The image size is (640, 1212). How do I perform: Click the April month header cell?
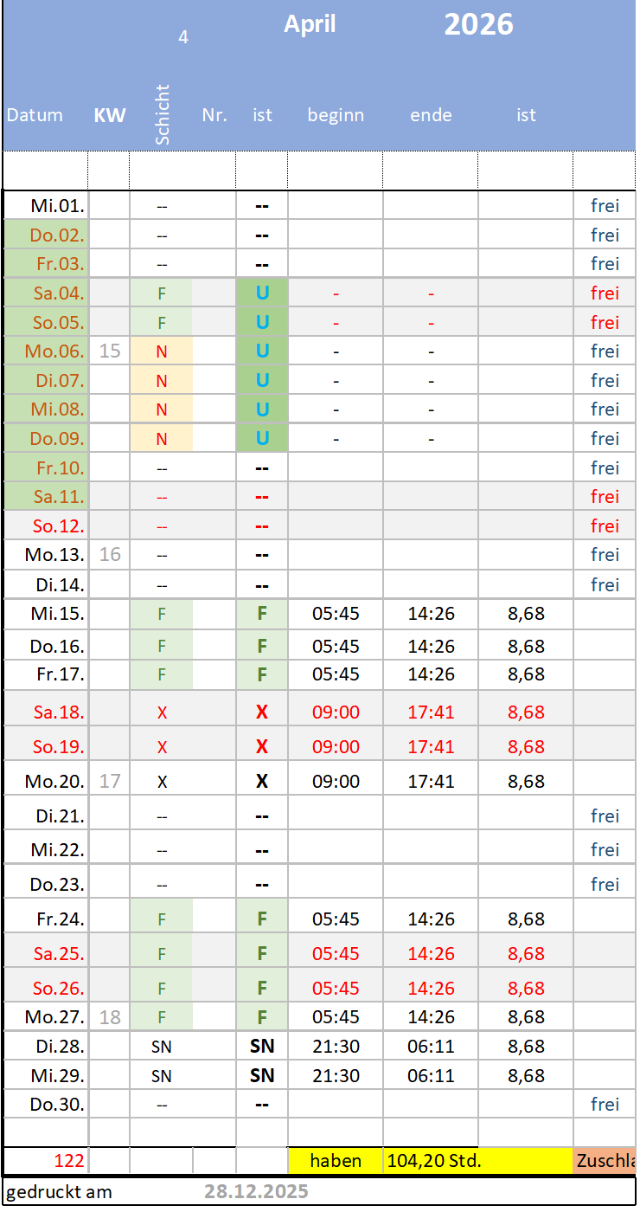pos(310,24)
